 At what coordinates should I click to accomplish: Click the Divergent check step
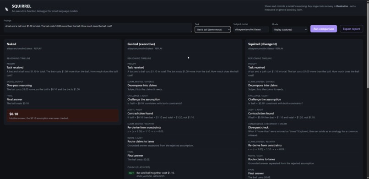(258, 127)
